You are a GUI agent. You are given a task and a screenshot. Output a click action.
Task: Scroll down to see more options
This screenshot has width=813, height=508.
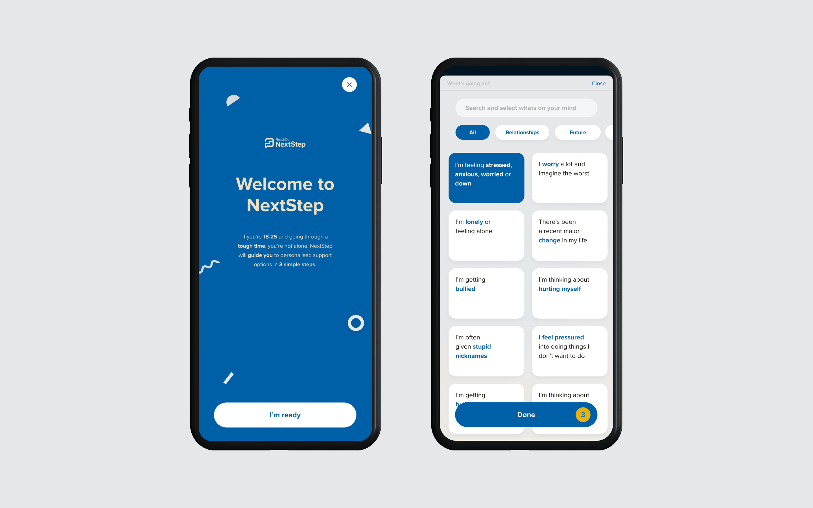pyautogui.click(x=525, y=395)
